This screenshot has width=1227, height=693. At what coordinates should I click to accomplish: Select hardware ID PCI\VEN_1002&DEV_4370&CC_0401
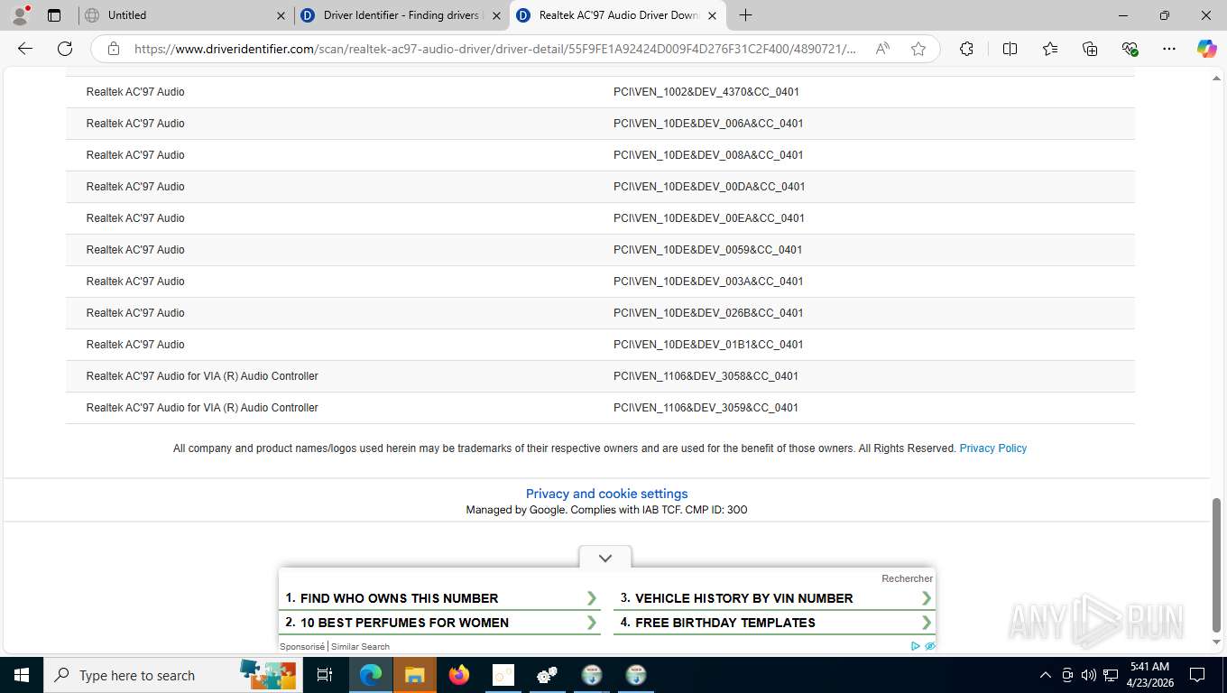tap(706, 92)
